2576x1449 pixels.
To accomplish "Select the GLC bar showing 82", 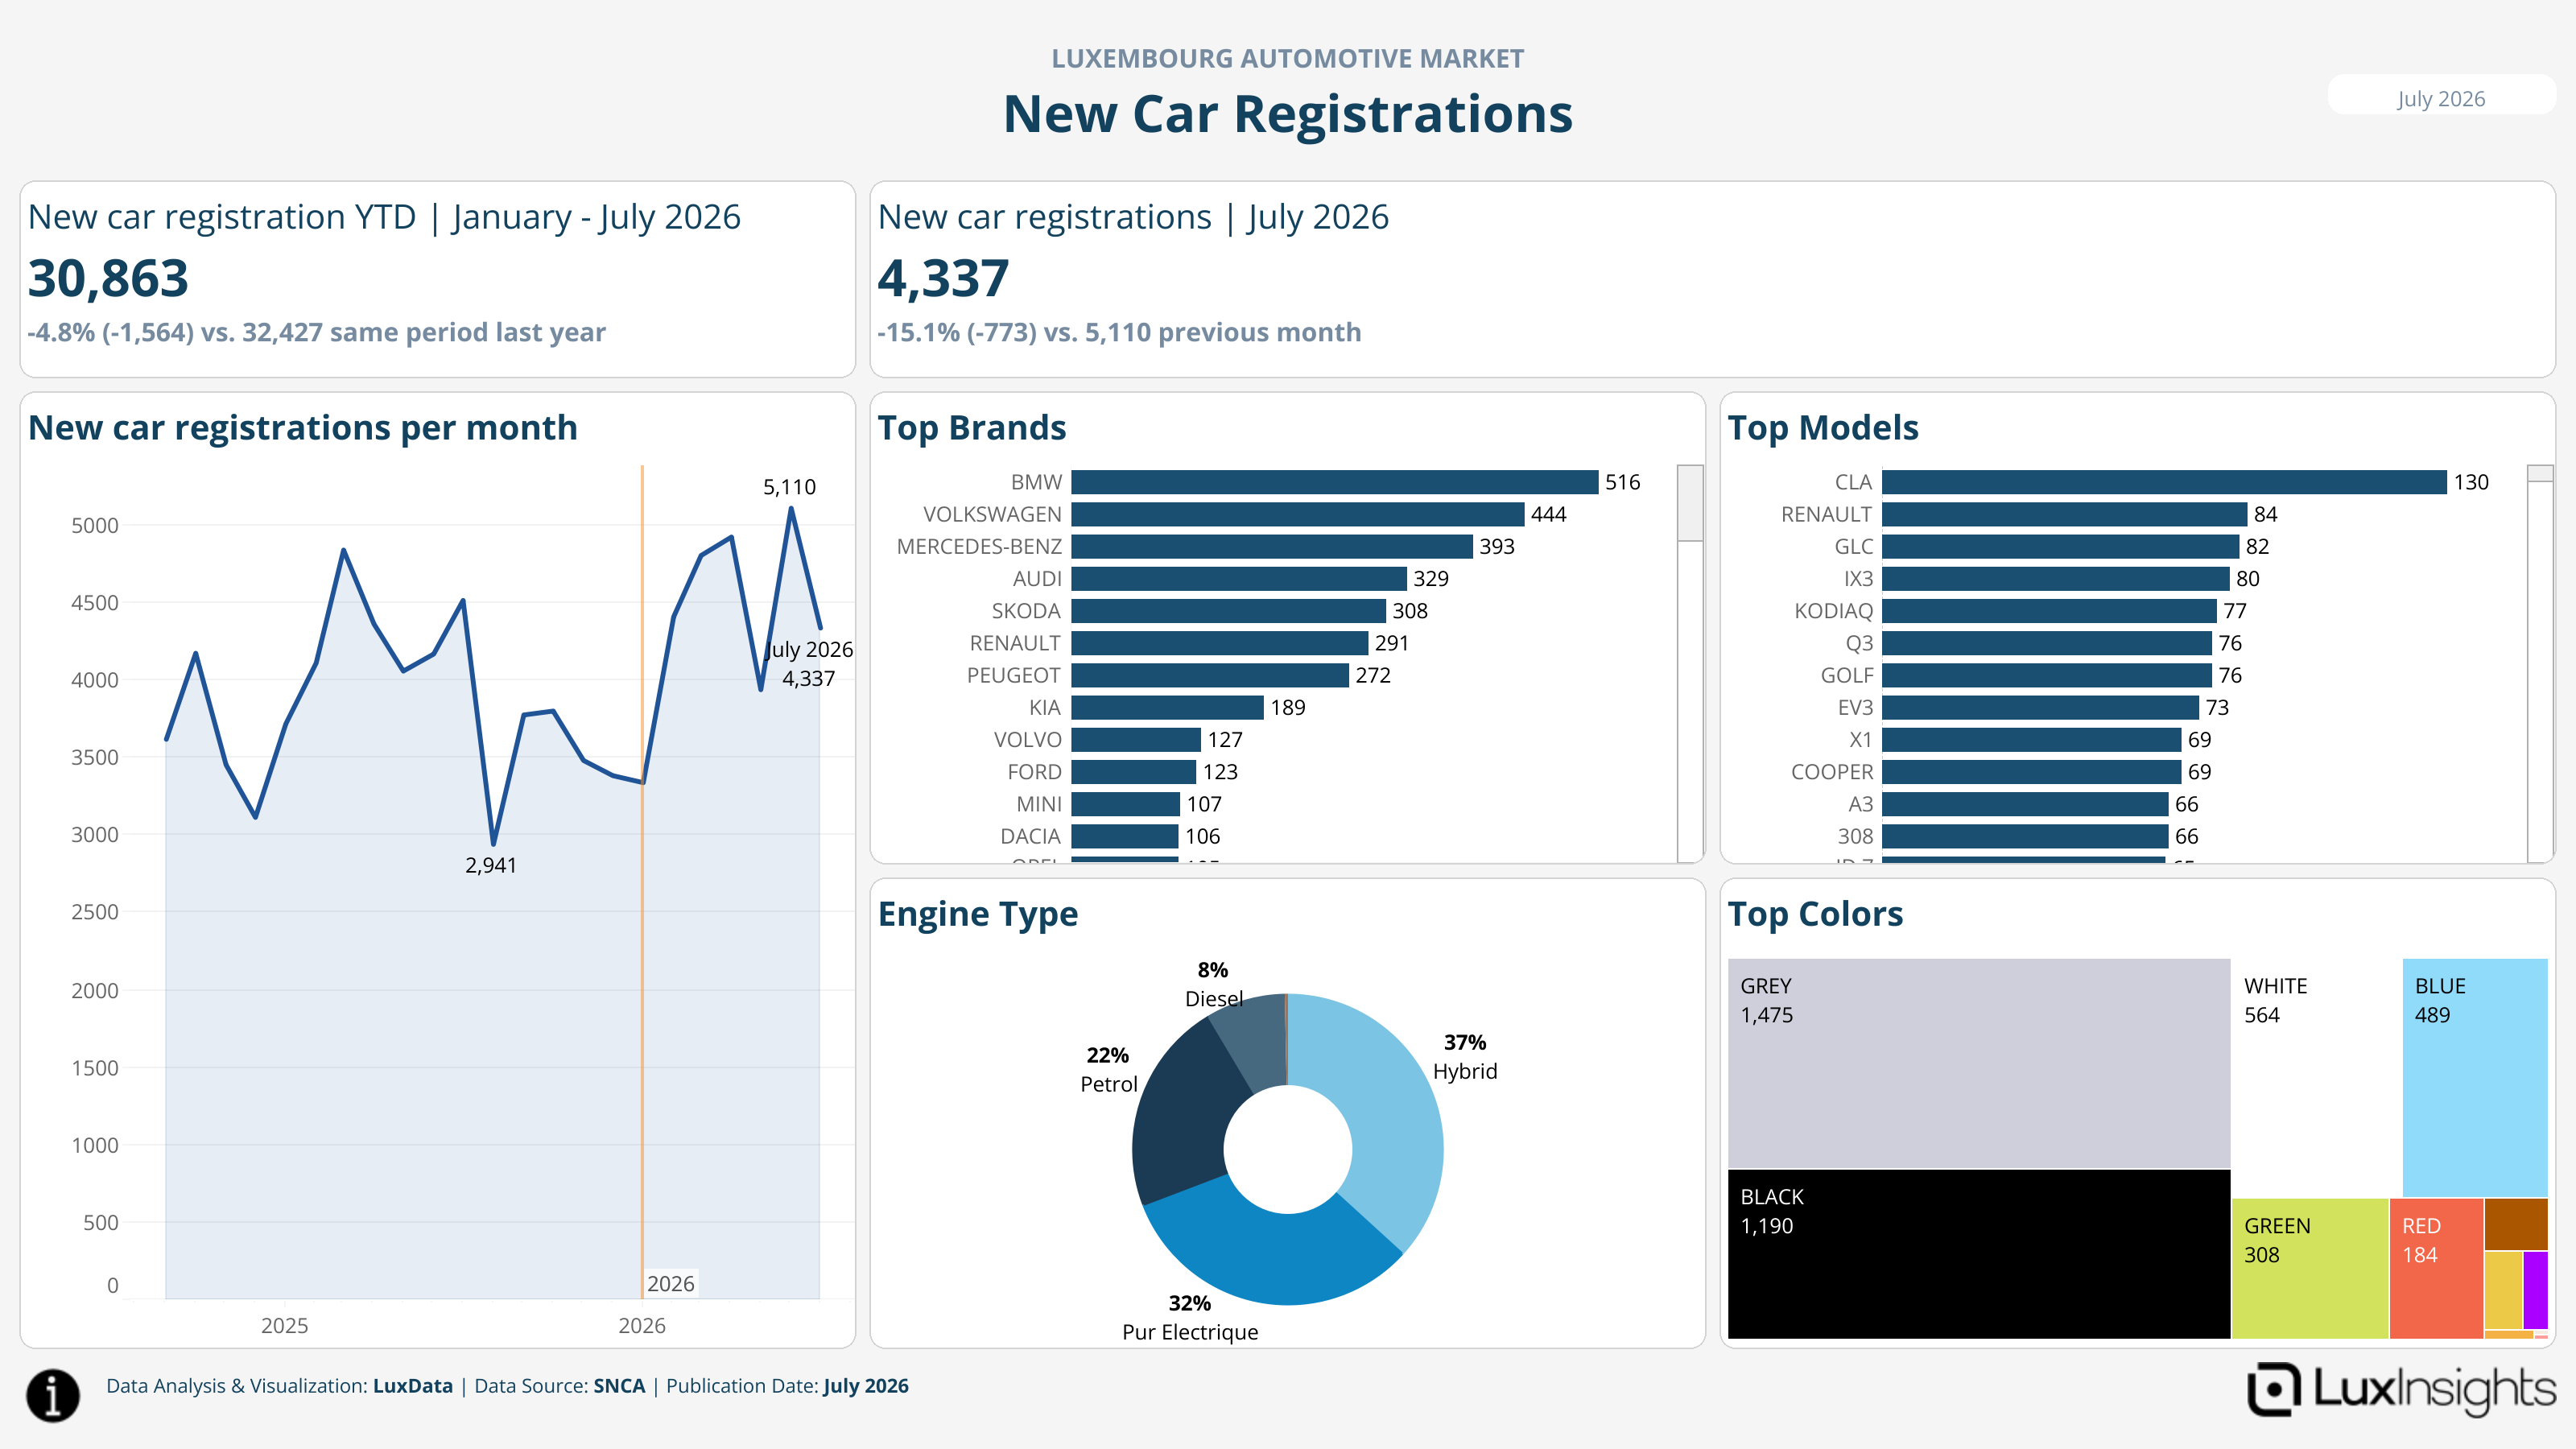I will [2060, 546].
